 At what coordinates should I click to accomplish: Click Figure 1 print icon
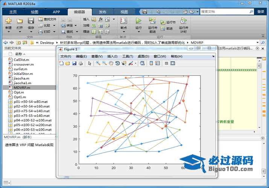click(x=81, y=64)
